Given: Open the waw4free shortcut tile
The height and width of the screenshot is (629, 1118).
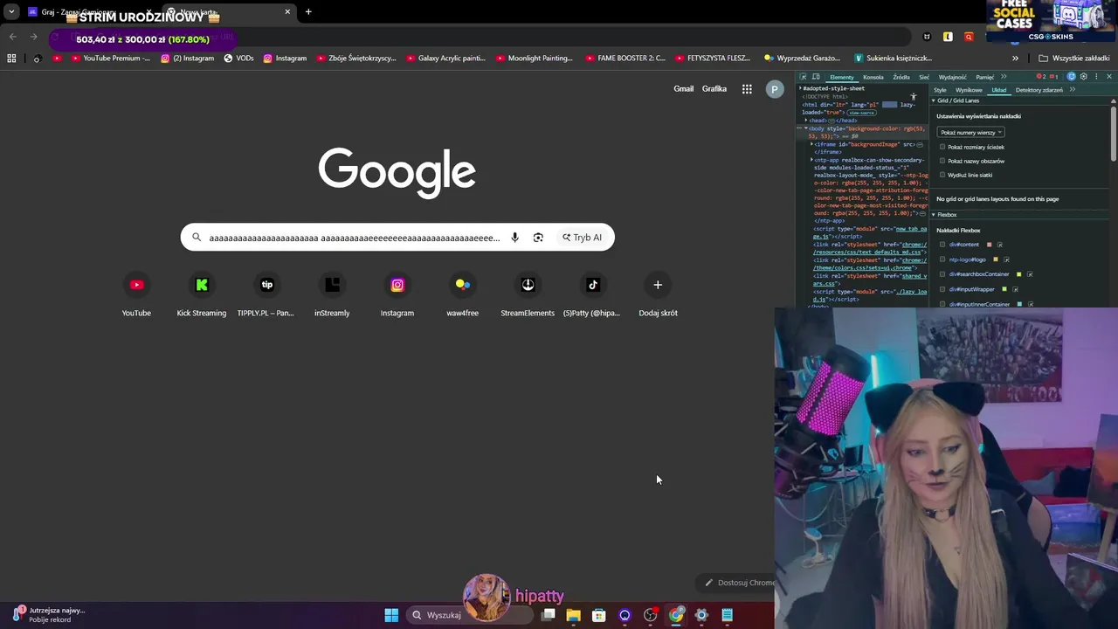Looking at the screenshot, I should (462, 295).
